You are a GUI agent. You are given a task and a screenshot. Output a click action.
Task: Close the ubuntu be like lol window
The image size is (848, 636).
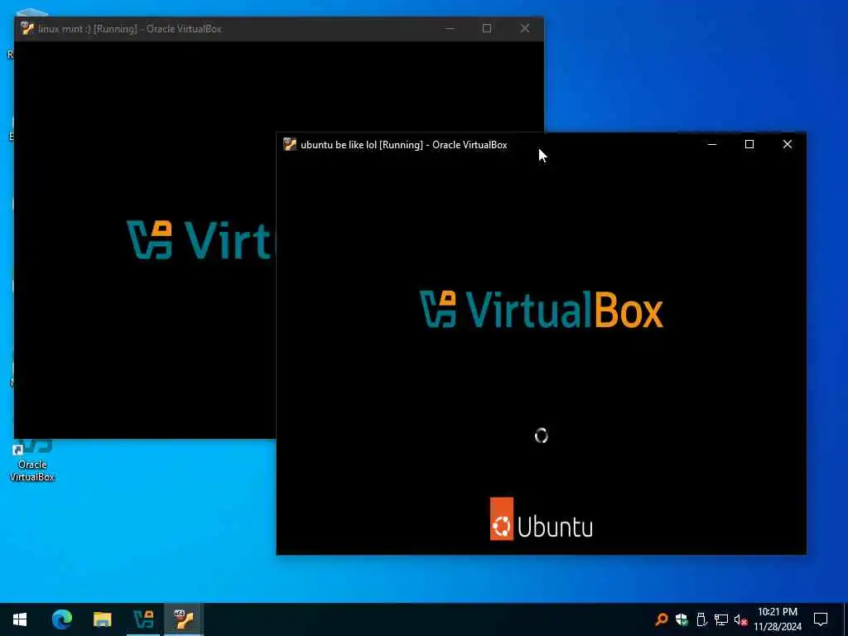click(788, 144)
